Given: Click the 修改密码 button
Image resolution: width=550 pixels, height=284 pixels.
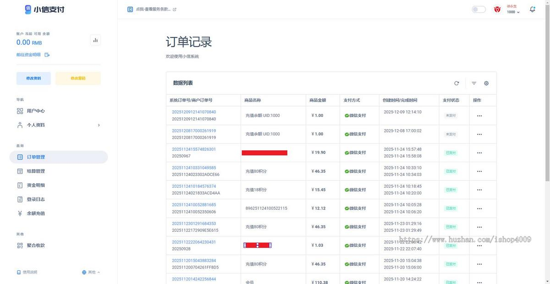Looking at the screenshot, I should pos(78,78).
